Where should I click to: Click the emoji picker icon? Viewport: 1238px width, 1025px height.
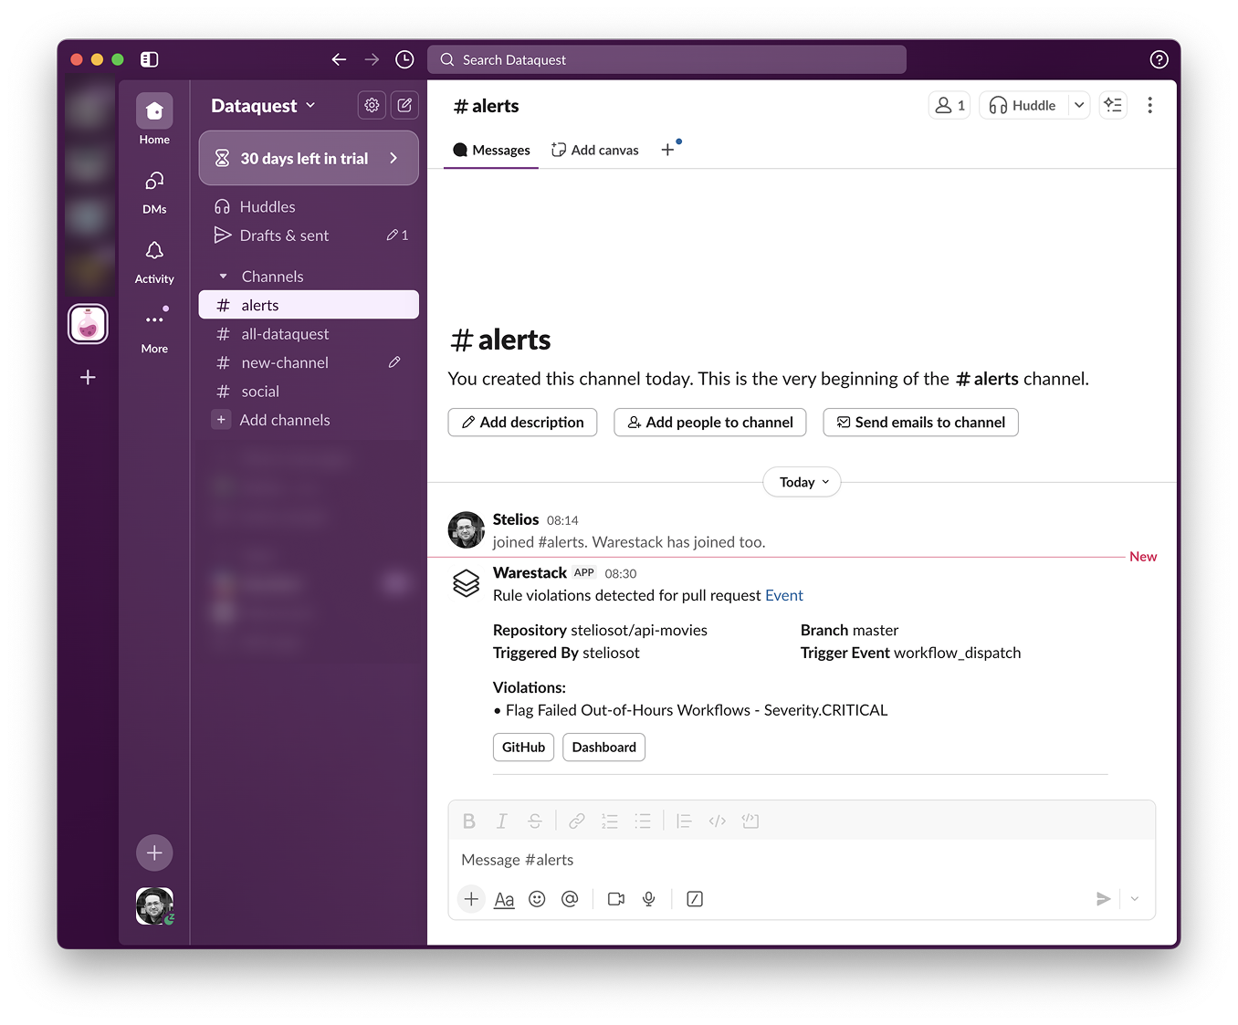[x=537, y=899]
